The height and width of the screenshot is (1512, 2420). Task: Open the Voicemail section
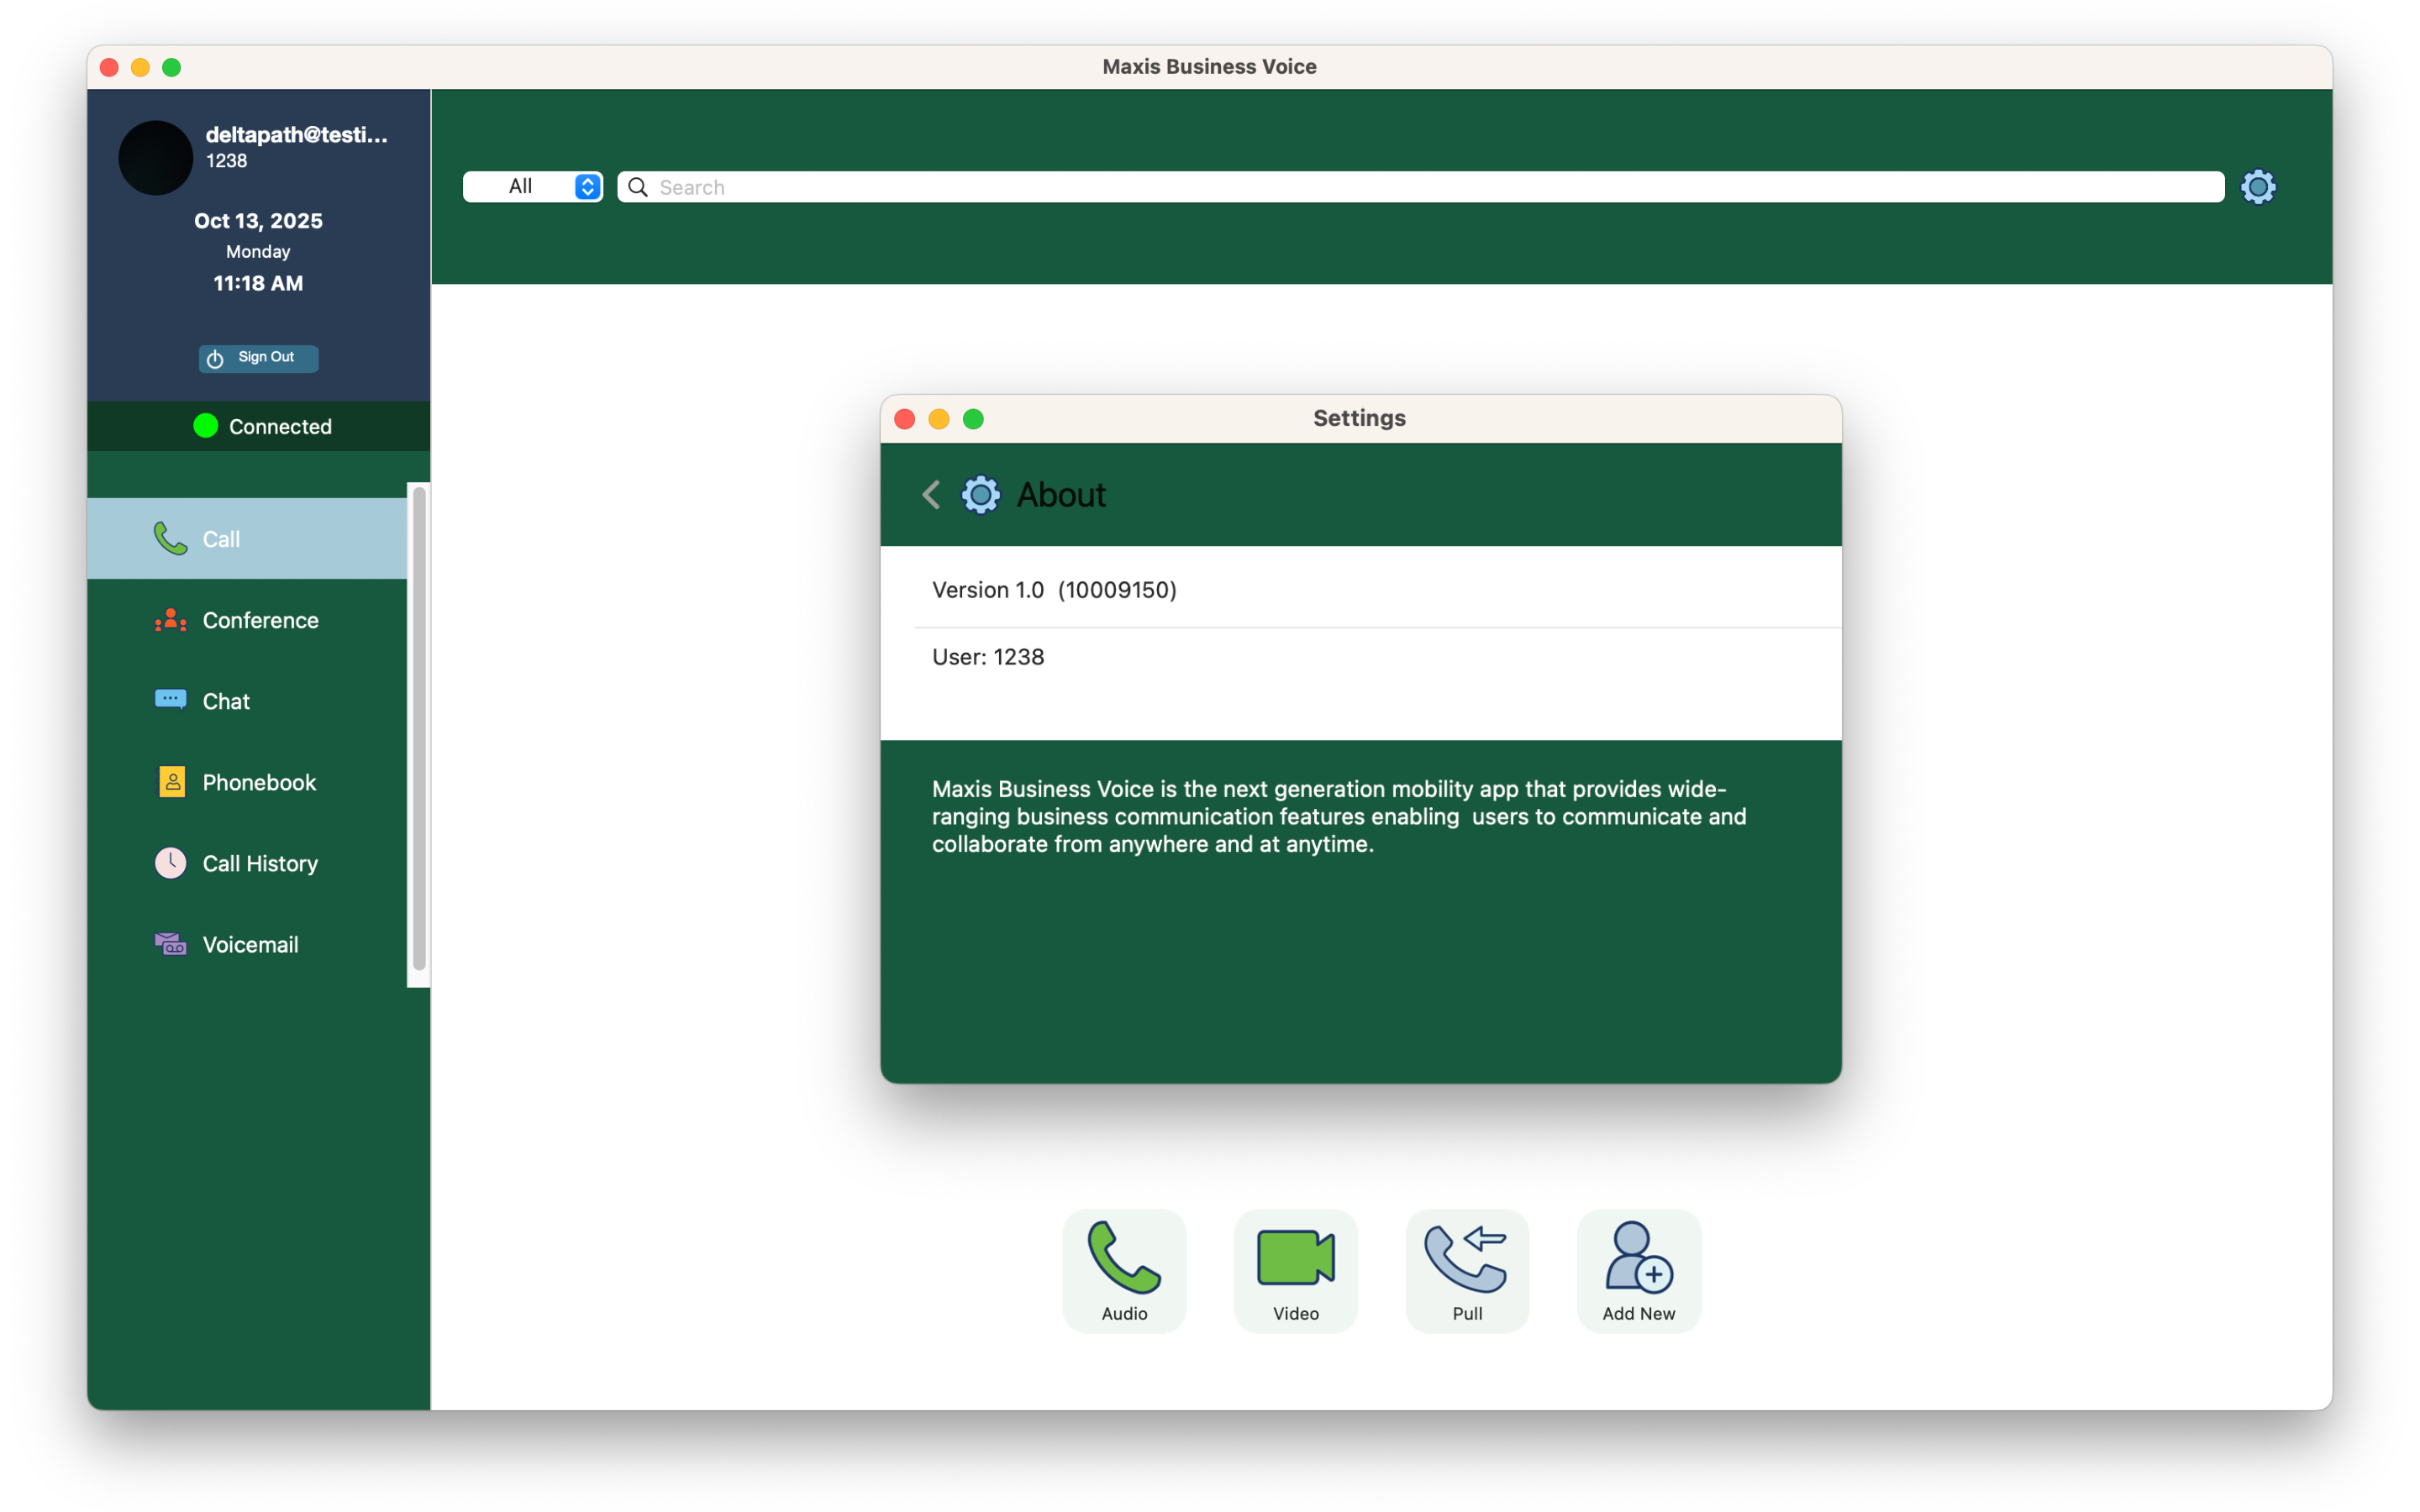click(247, 944)
